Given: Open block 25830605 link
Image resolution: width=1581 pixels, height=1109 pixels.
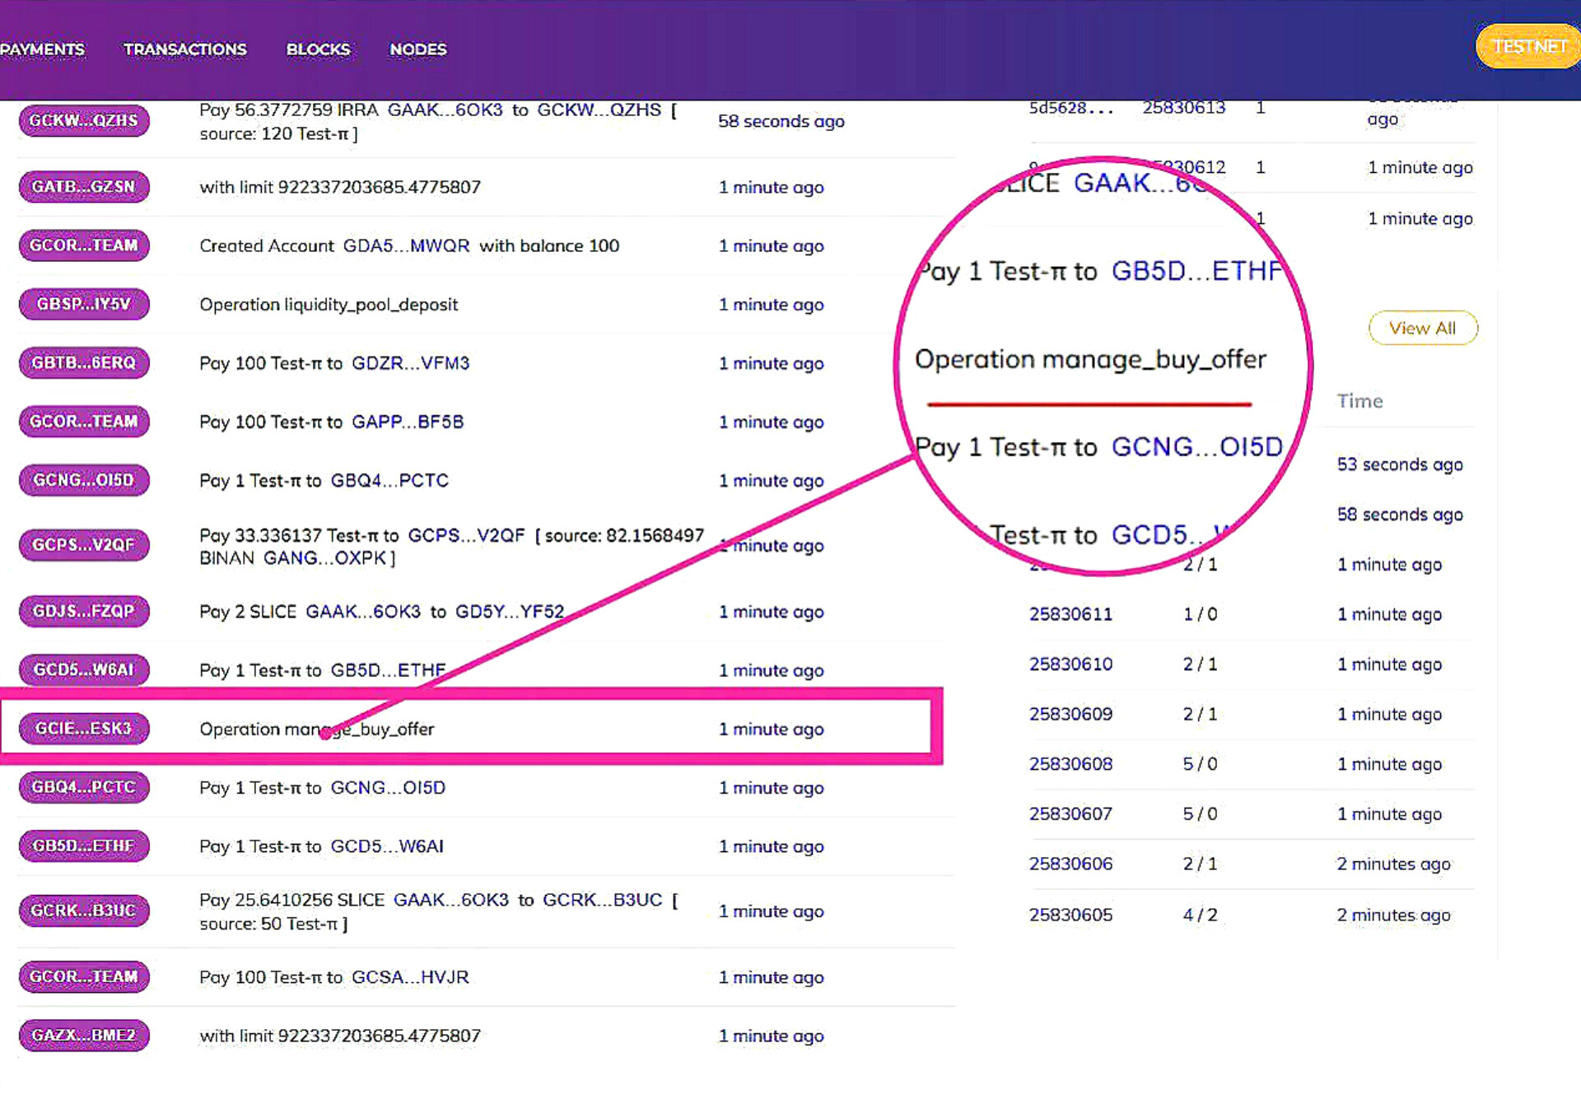Looking at the screenshot, I should coord(1070,915).
